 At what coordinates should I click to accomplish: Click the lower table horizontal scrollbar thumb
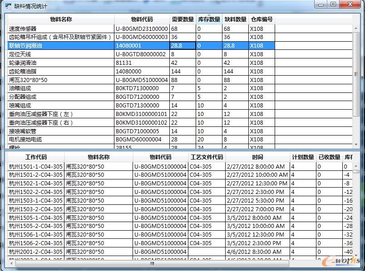pyautogui.click(x=152, y=263)
